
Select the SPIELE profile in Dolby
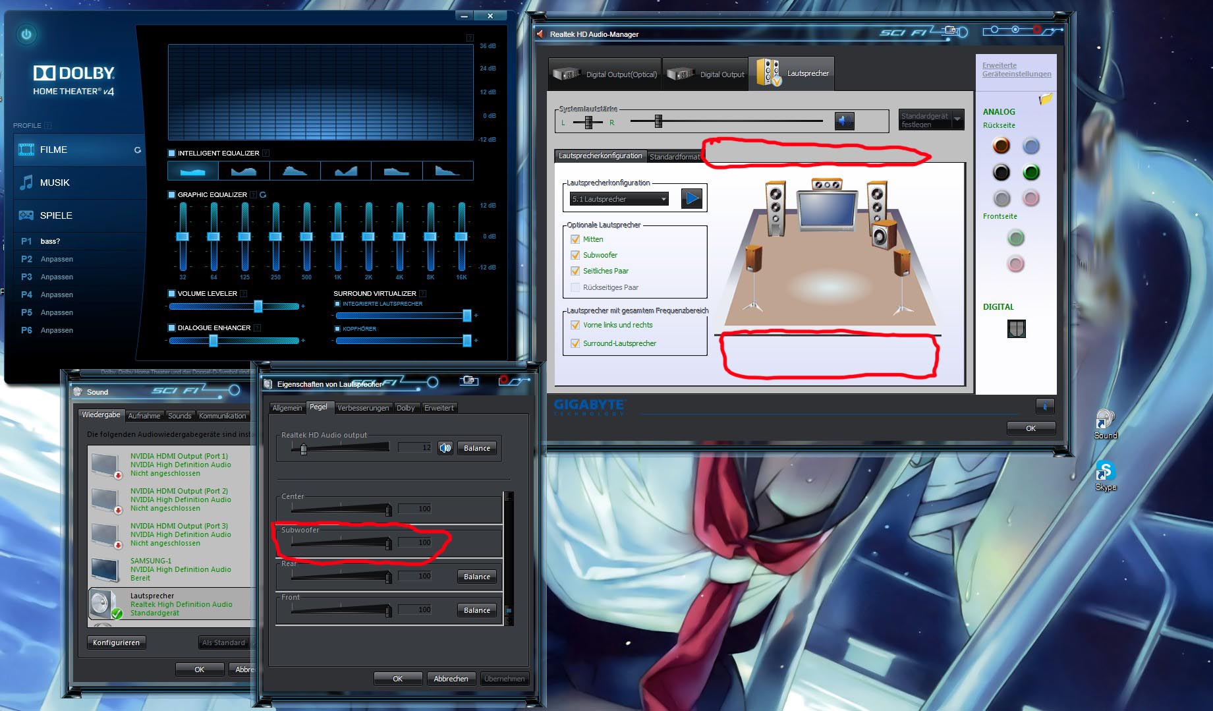point(79,215)
